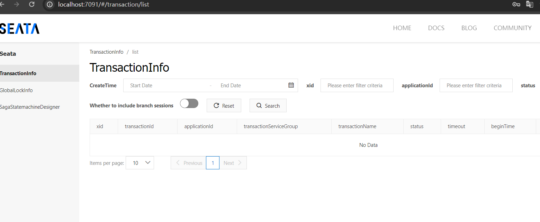Select TransactionInfo in the sidebar
Screen dimensions: 540x222
coord(39,73)
